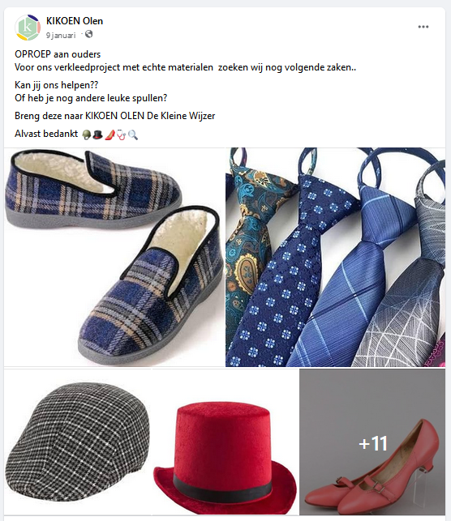
Task: Open the checkered flat cap photo
Action: coord(78,442)
